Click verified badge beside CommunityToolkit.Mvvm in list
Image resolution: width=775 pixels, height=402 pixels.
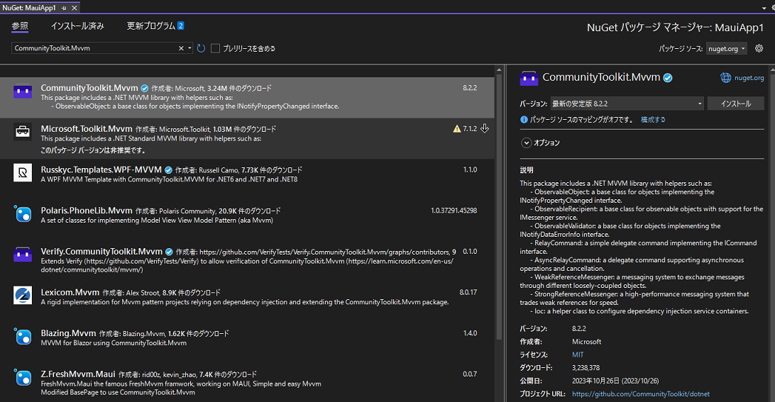tap(144, 89)
